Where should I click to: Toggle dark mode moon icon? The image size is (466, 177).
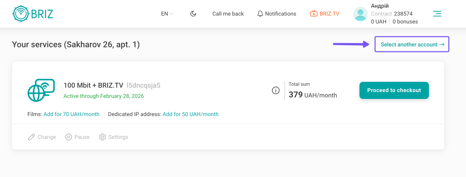(x=193, y=14)
